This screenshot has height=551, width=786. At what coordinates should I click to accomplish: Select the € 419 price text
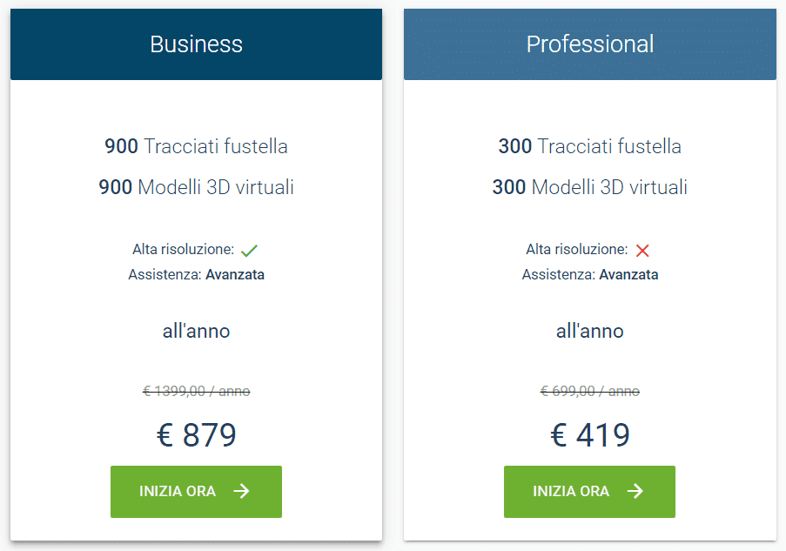[589, 433]
